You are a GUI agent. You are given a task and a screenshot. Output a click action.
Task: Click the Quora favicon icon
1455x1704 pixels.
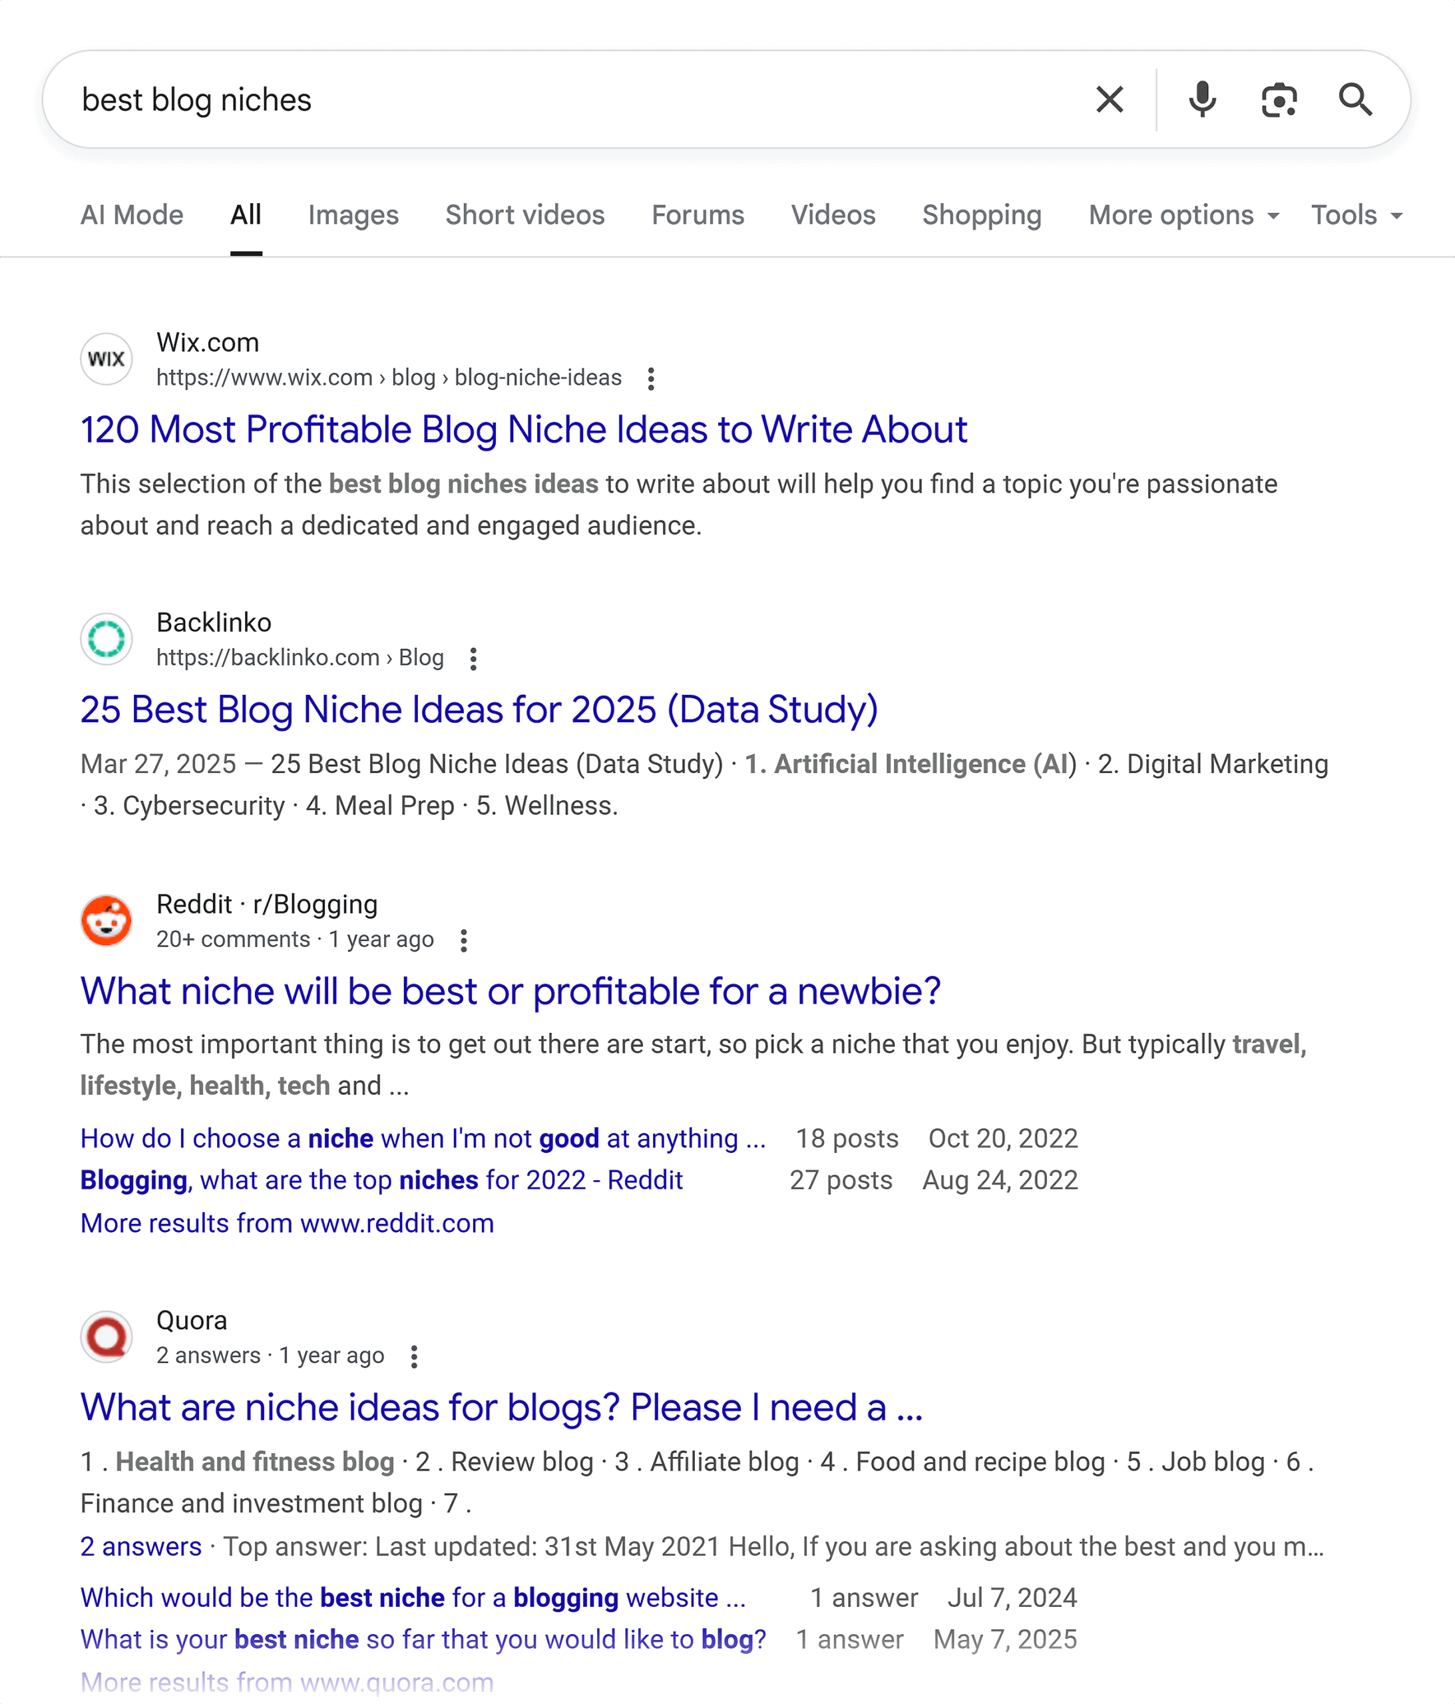pos(106,1337)
